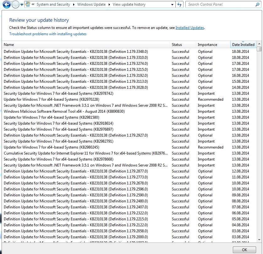
Task: Select Malicious Software Removal Tool KB890830 row
Action: (x=129, y=111)
